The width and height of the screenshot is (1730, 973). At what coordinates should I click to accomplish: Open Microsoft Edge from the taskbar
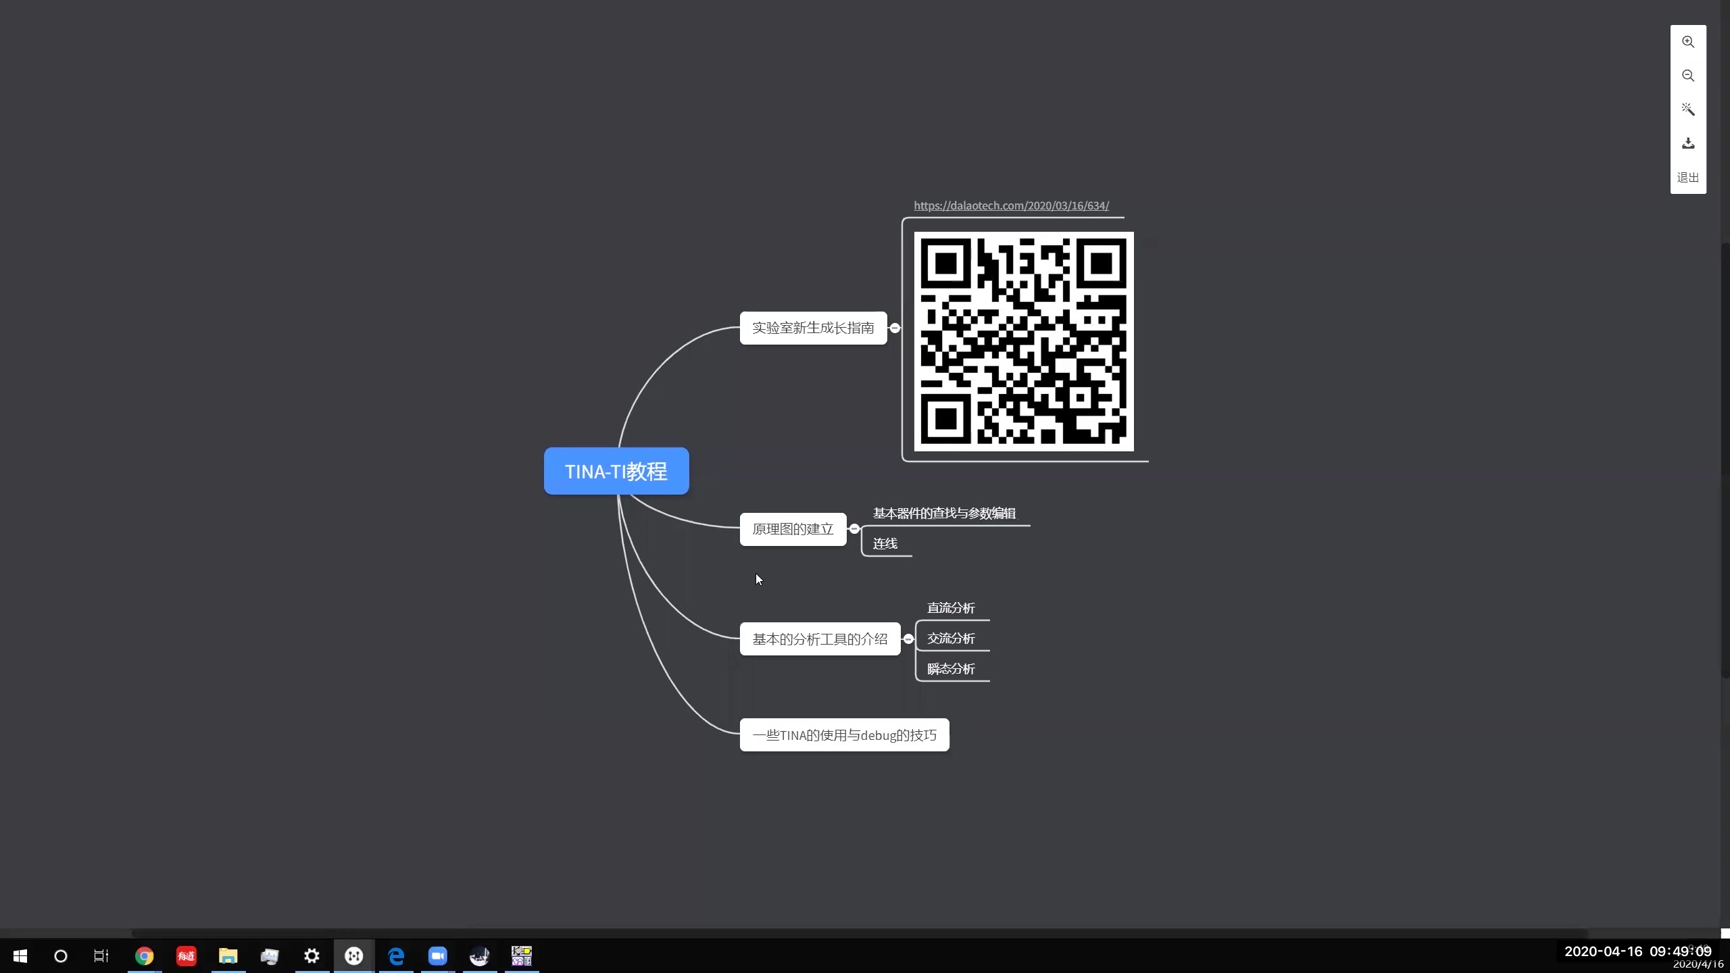point(396,956)
